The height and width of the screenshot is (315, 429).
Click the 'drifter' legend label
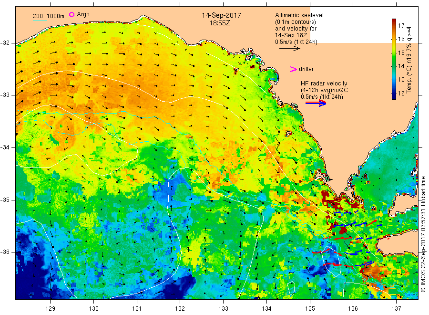306,69
